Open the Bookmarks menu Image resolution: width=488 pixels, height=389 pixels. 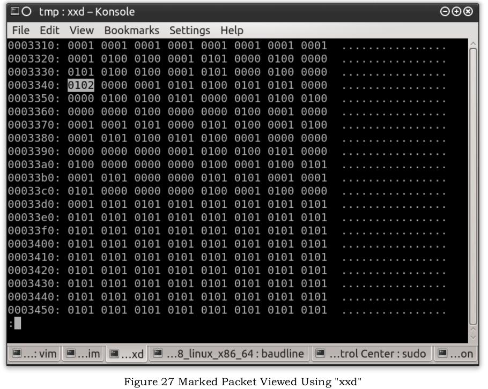pyautogui.click(x=131, y=31)
